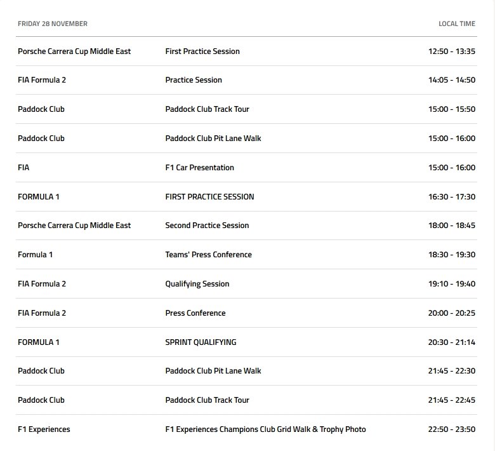Select the 12:50 - 13:35 time range
The height and width of the screenshot is (451, 495).
click(x=451, y=51)
